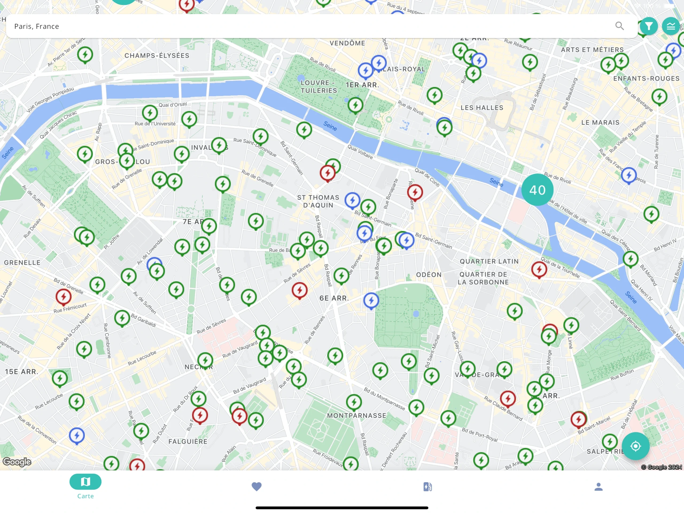This screenshot has height=513, width=684.
Task: Click the CHAMPS-ÉLYSÉES label
Action: coord(157,56)
